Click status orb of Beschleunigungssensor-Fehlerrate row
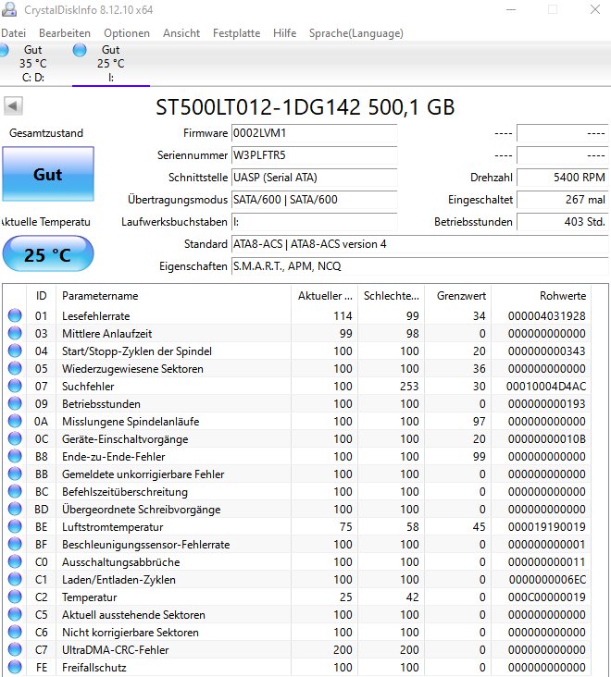Screen dimensions: 611x677 15,545
